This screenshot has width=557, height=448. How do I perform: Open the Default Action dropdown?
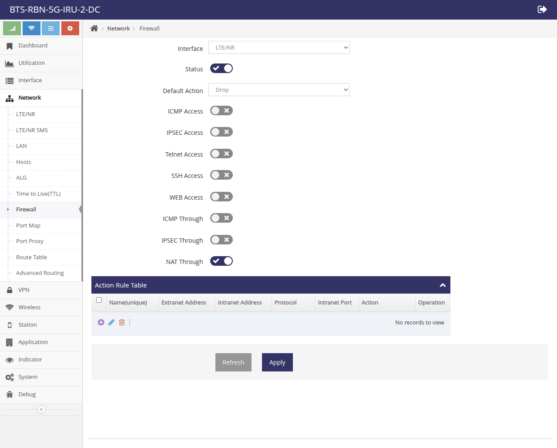pos(279,90)
